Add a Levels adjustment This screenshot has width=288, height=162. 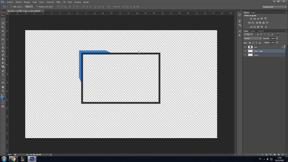(255, 19)
